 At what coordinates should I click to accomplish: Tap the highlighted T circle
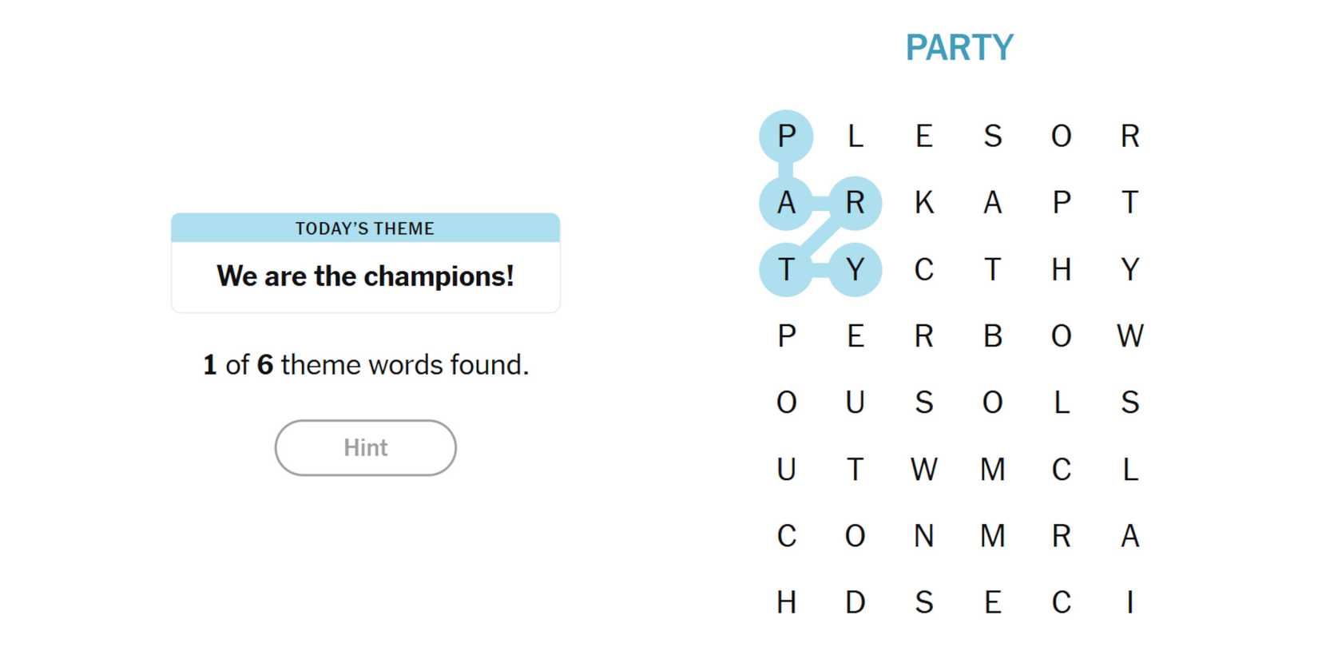tap(786, 270)
